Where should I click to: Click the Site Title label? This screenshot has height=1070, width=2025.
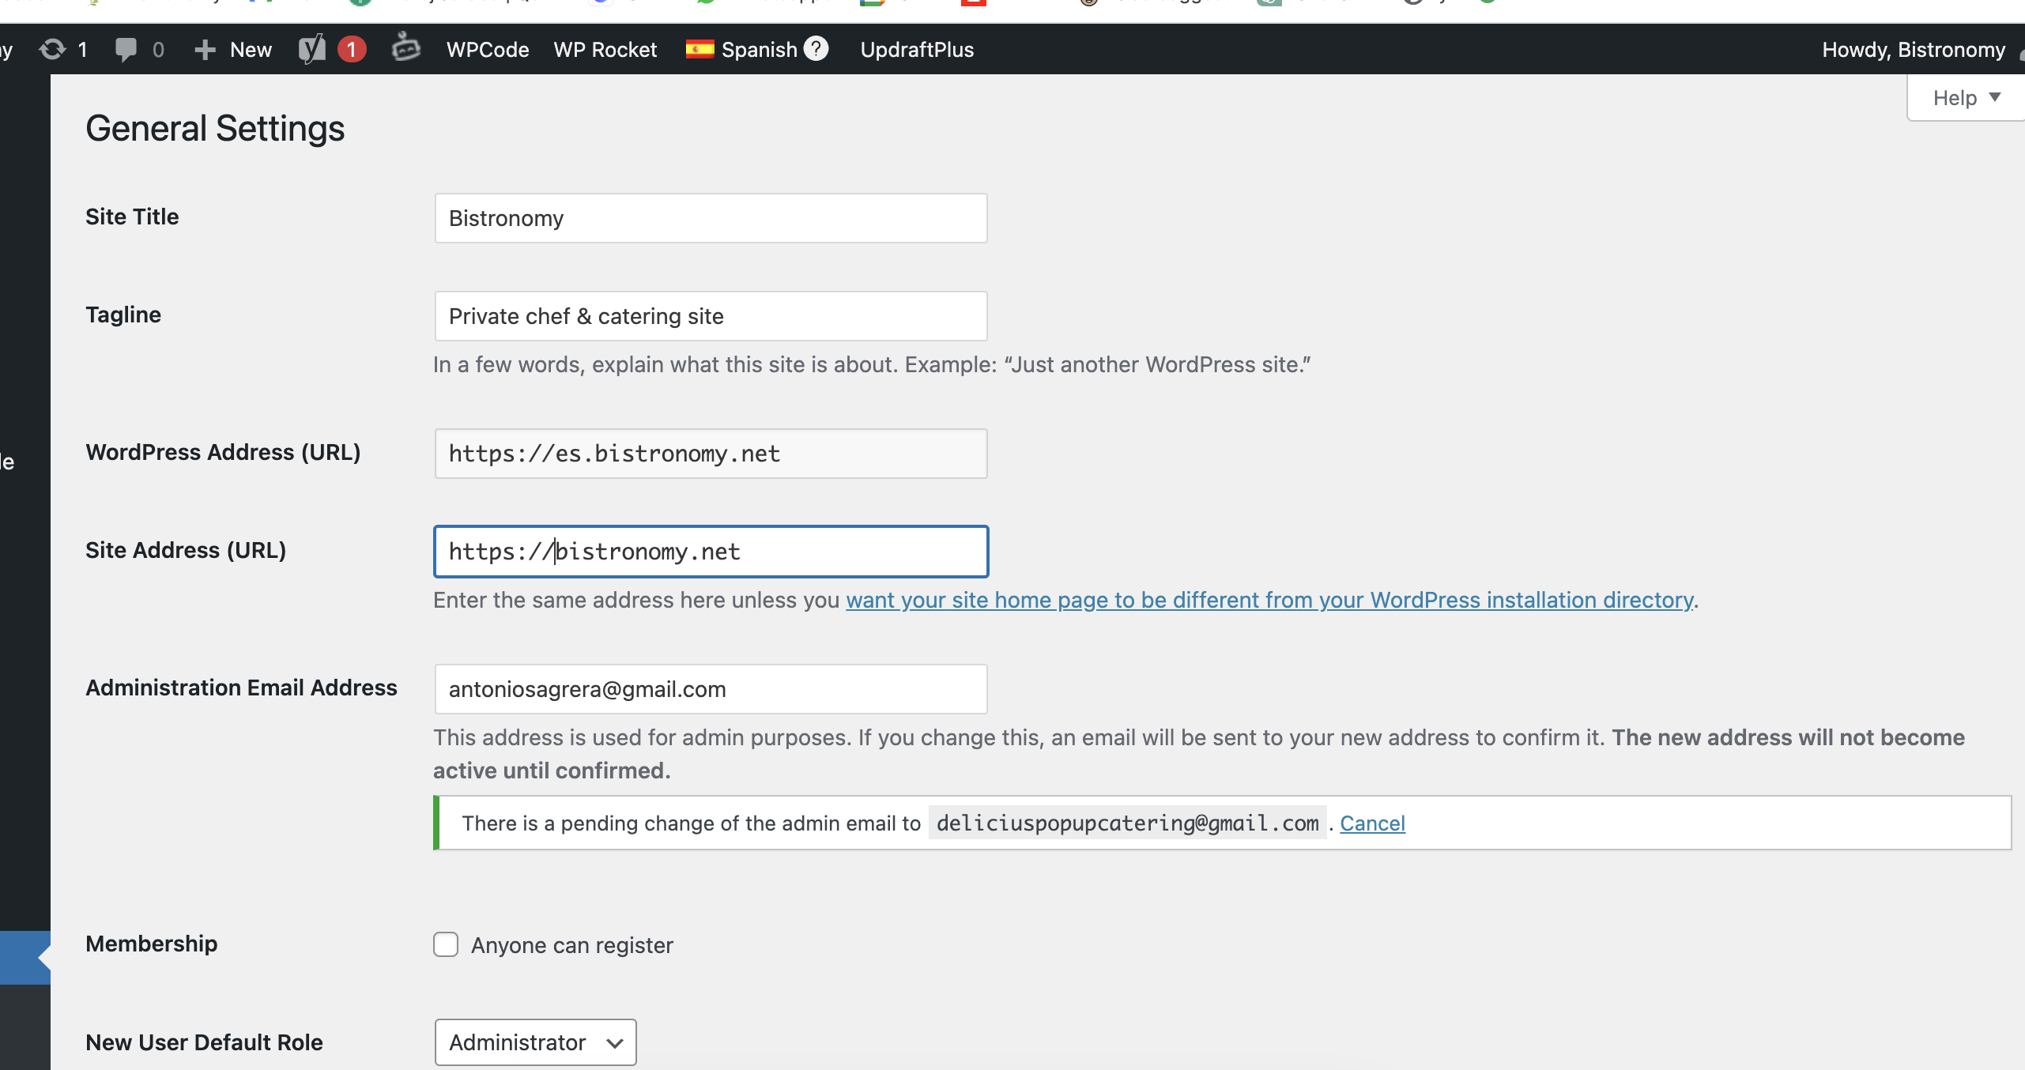tap(132, 217)
